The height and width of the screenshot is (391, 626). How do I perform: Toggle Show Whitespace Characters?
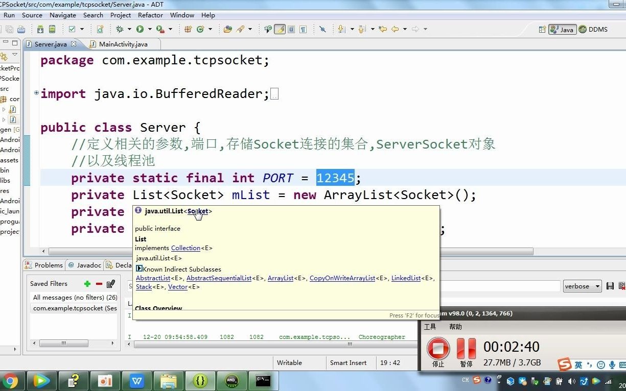[303, 29]
